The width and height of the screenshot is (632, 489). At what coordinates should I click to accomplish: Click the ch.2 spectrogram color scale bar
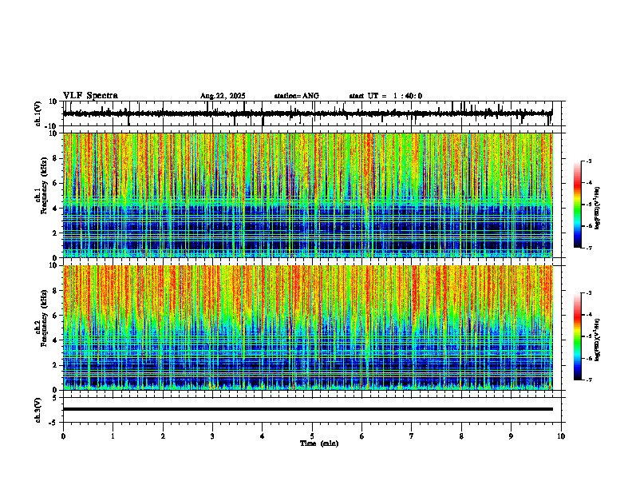577,336
